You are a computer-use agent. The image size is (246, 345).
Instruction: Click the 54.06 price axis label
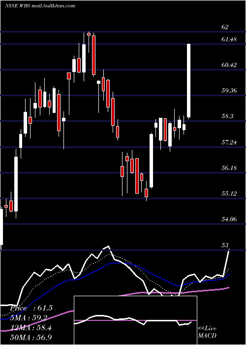coord(229,219)
